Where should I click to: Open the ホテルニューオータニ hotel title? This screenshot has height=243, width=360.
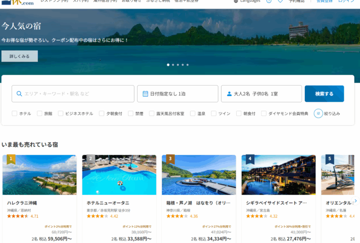pos(108,203)
